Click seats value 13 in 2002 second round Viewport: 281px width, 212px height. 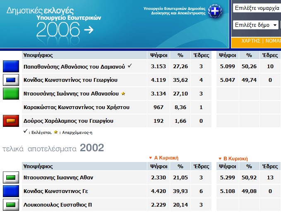click(x=270, y=177)
